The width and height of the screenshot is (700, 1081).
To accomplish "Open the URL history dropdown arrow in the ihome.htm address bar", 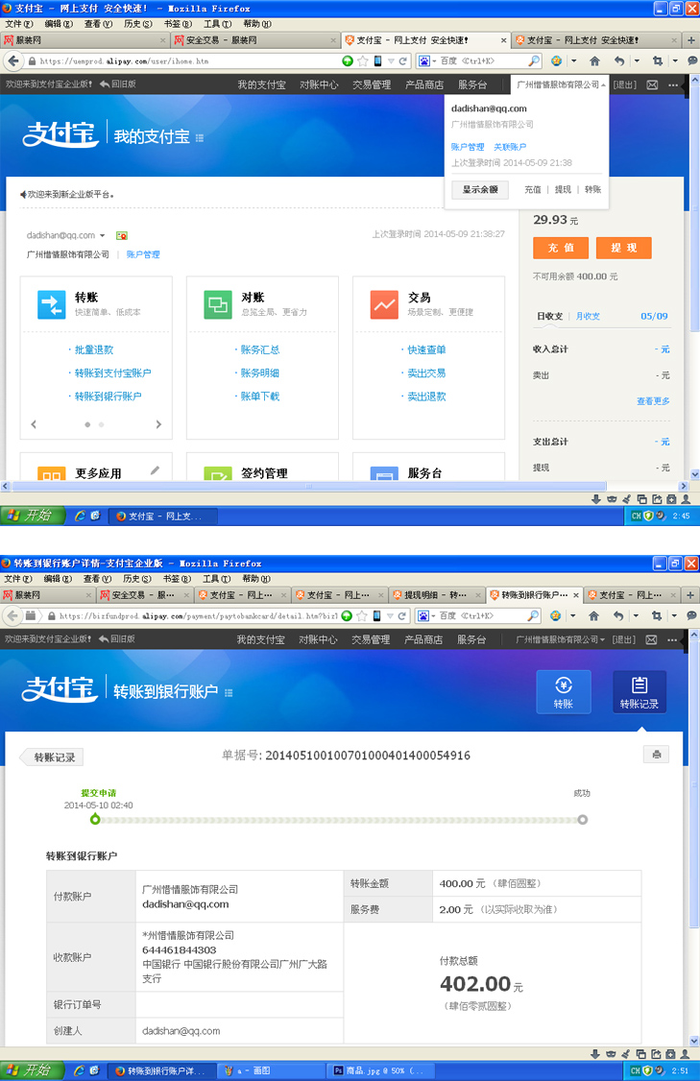I will coord(391,61).
